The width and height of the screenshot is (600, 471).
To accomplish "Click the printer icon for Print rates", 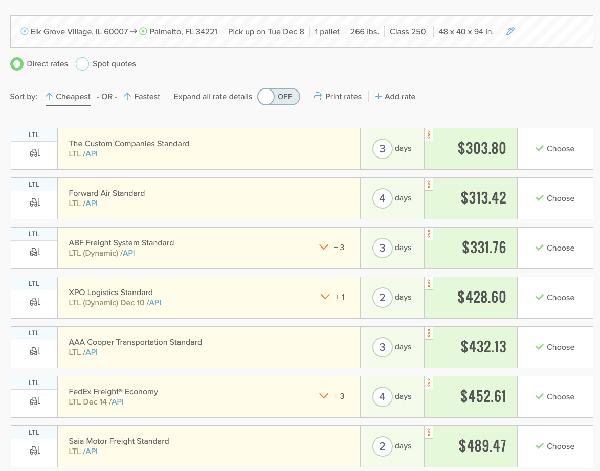I will click(318, 97).
